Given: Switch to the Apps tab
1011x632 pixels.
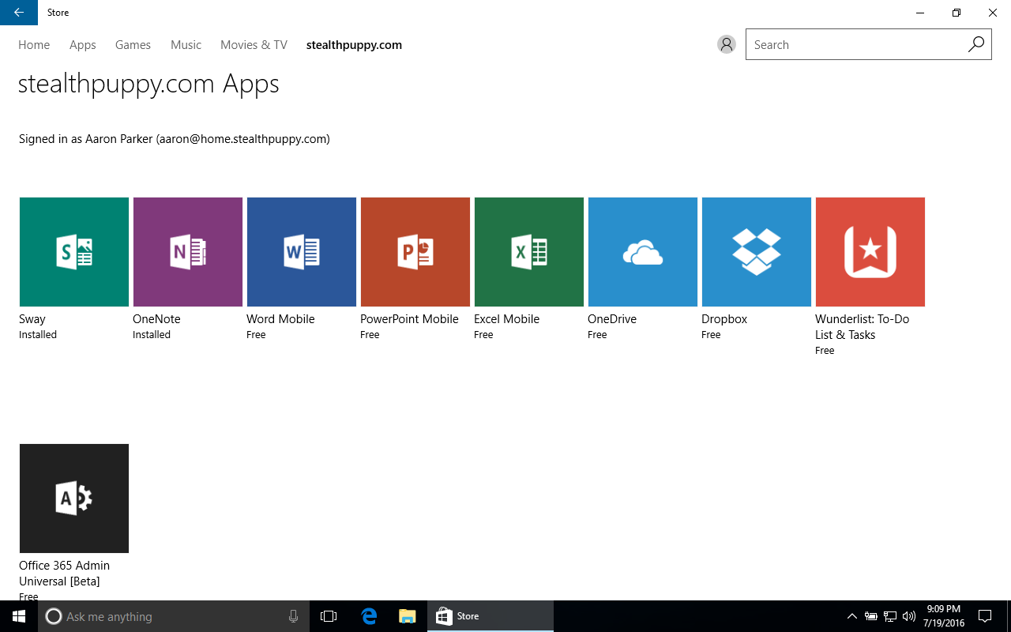Looking at the screenshot, I should 83,45.
